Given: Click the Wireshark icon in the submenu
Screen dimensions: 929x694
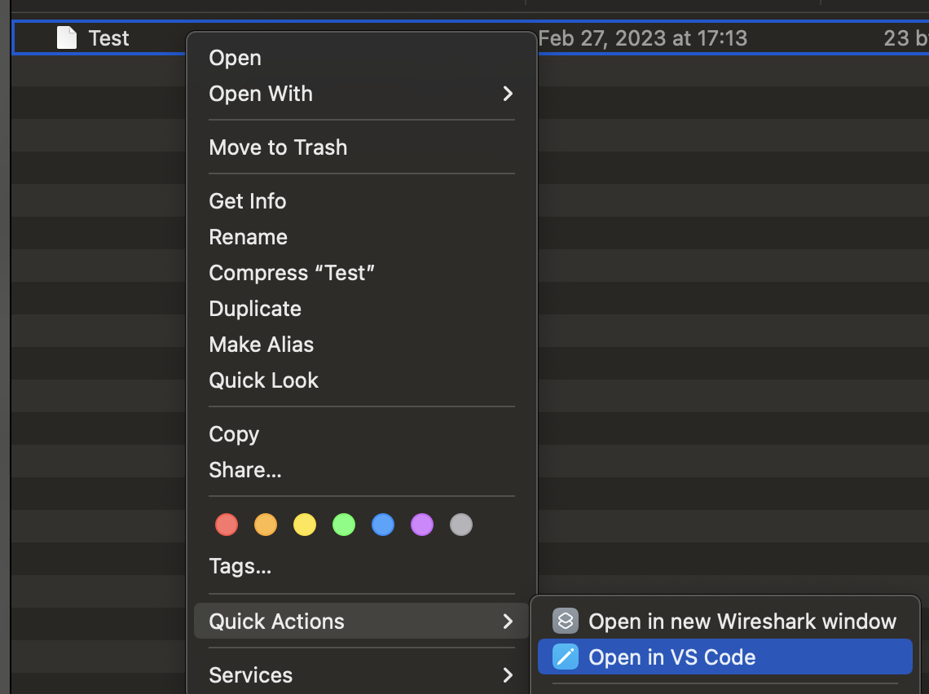Looking at the screenshot, I should pyautogui.click(x=566, y=621).
